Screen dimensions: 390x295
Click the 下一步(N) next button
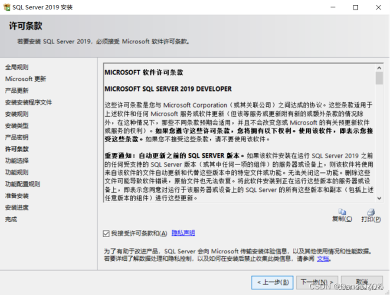pos(317,282)
